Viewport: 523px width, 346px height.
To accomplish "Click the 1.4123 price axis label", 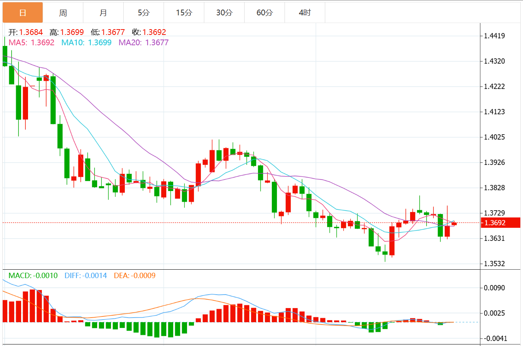I will 494,112.
